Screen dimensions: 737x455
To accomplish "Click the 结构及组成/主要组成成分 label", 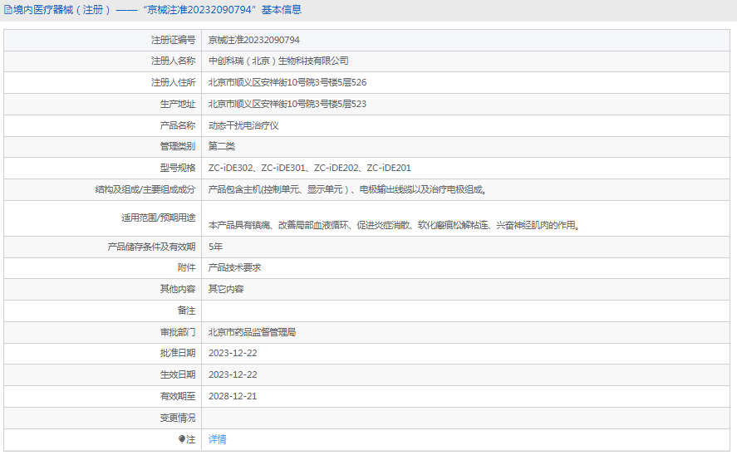I will point(145,189).
